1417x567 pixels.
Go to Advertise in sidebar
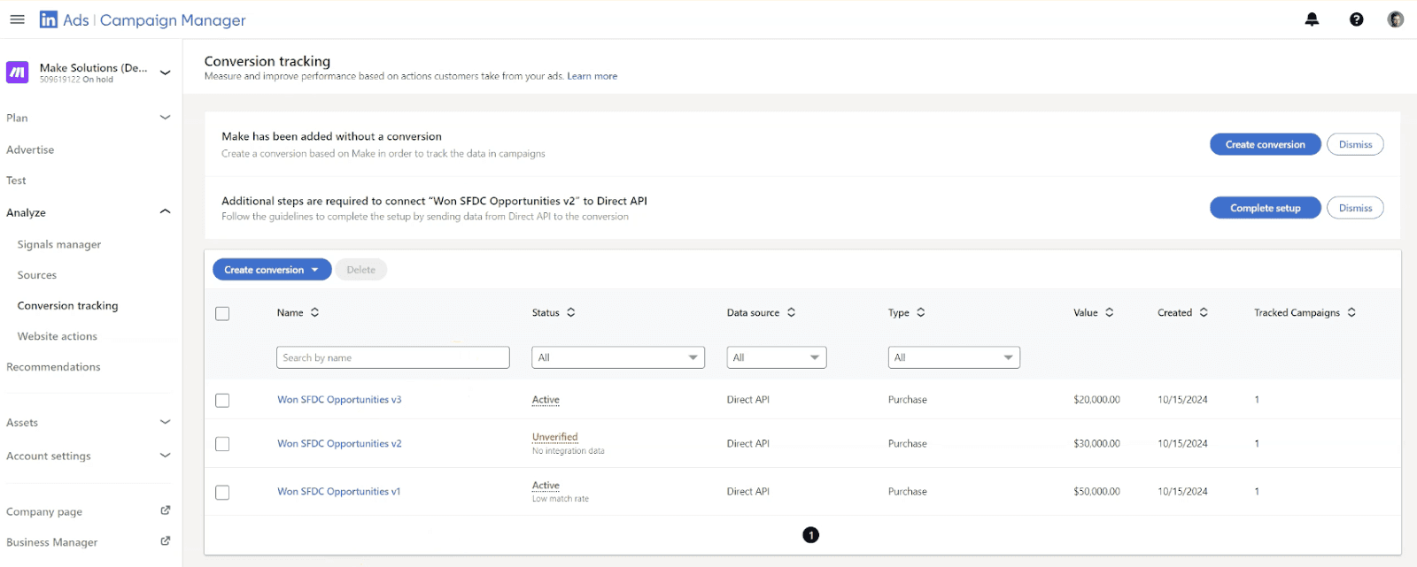[30, 149]
